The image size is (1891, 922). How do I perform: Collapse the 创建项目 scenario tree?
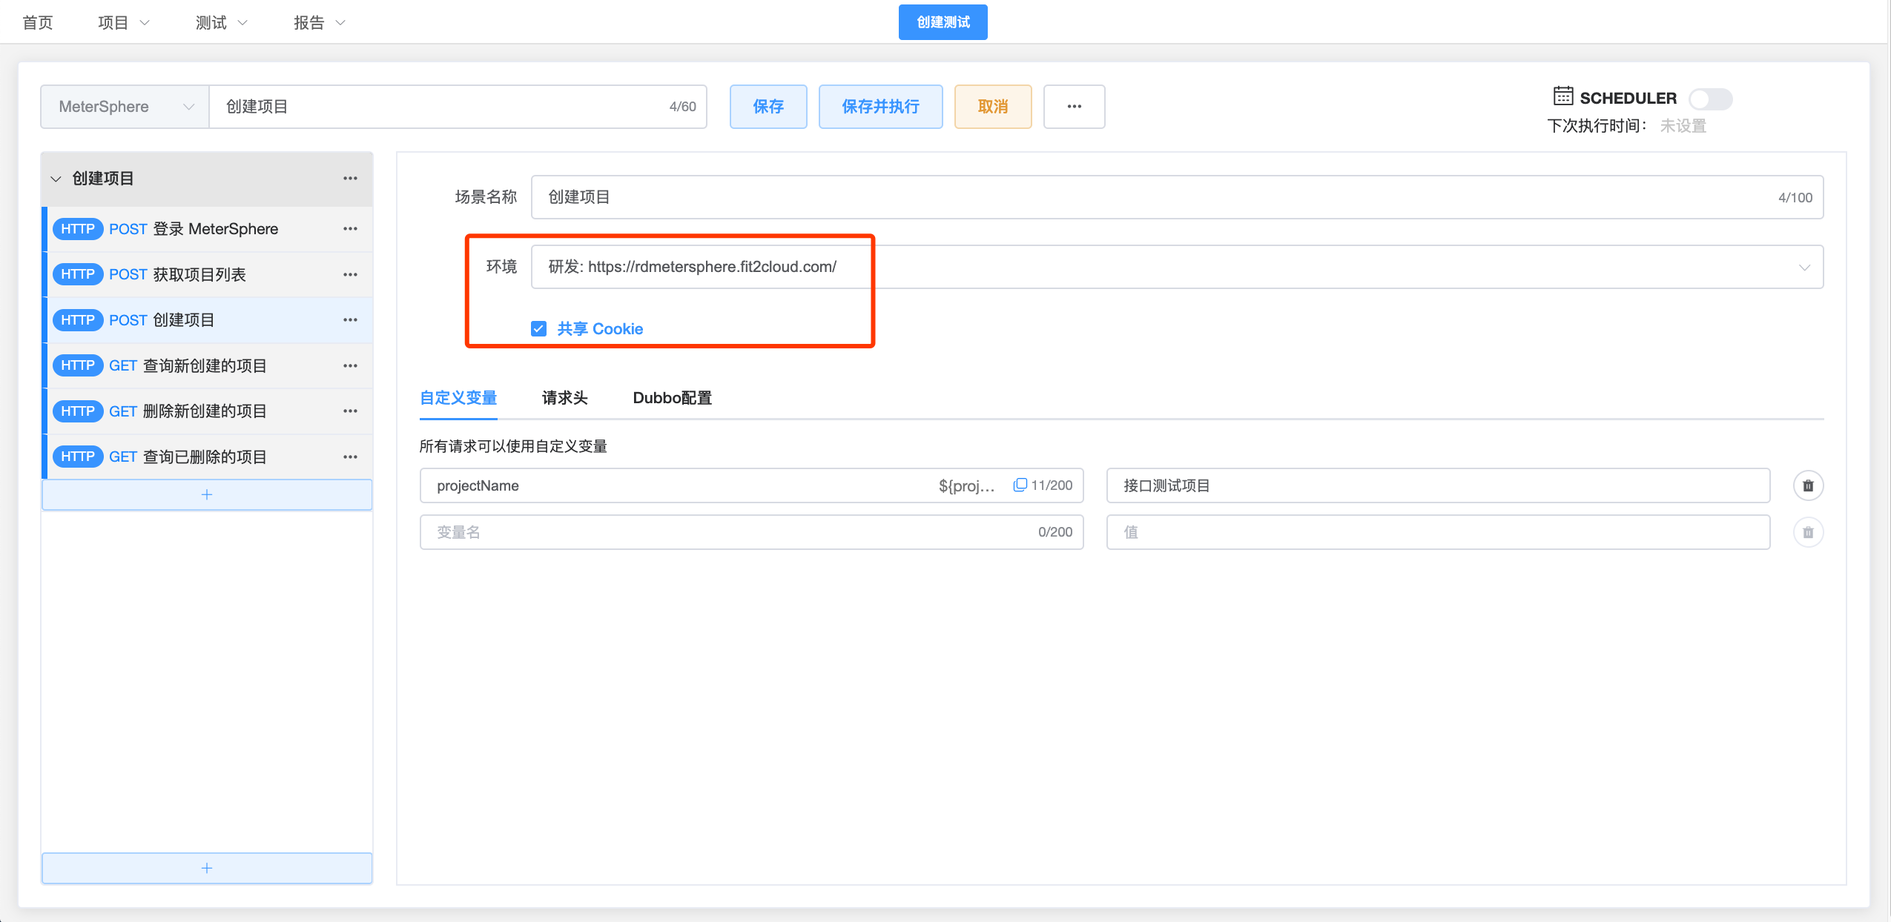click(x=56, y=179)
